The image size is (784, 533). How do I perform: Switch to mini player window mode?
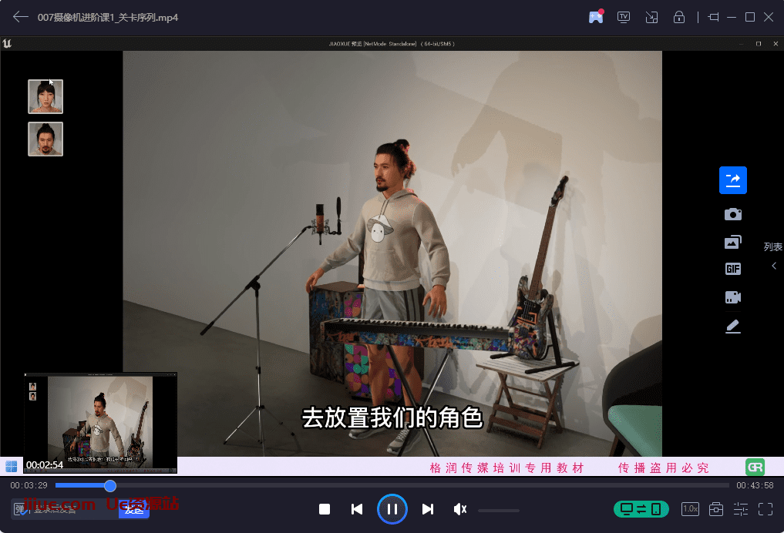[x=651, y=17]
